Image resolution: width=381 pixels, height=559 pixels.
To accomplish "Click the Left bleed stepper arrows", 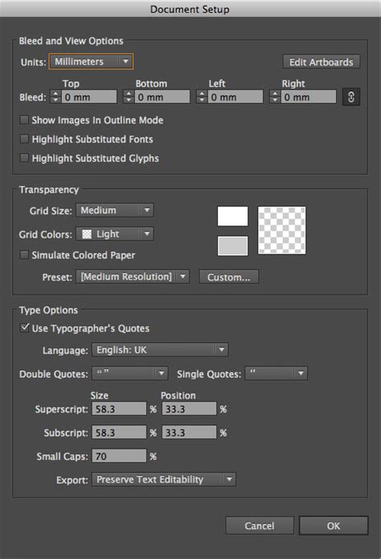I will pyautogui.click(x=202, y=97).
